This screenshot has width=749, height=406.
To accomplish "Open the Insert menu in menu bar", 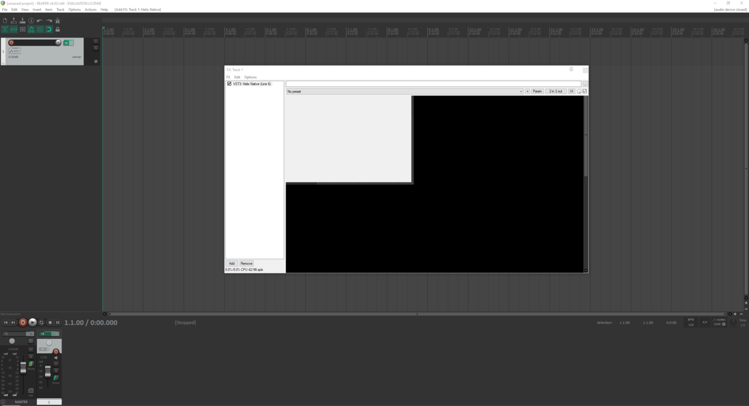I will 37,10.
